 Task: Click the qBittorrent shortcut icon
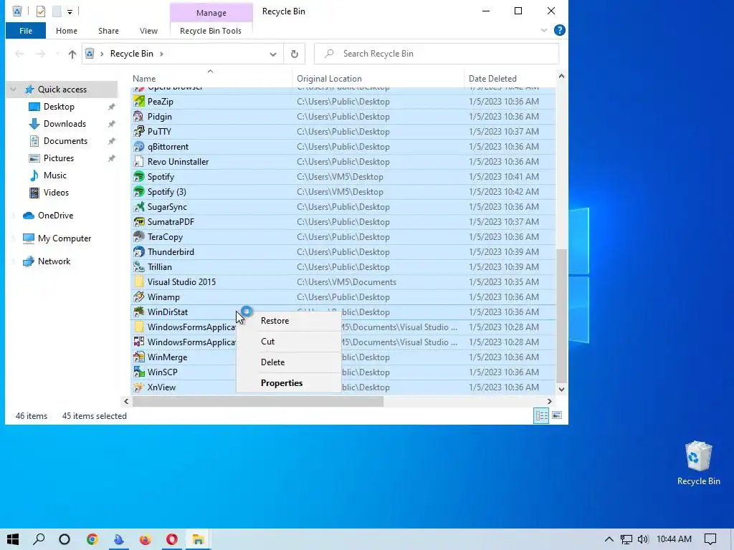click(x=138, y=146)
